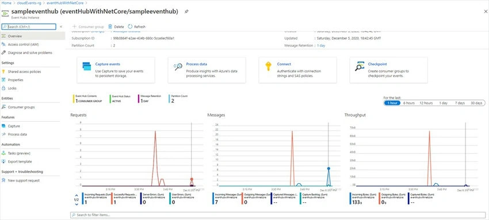Open the Connect card link

click(x=284, y=64)
